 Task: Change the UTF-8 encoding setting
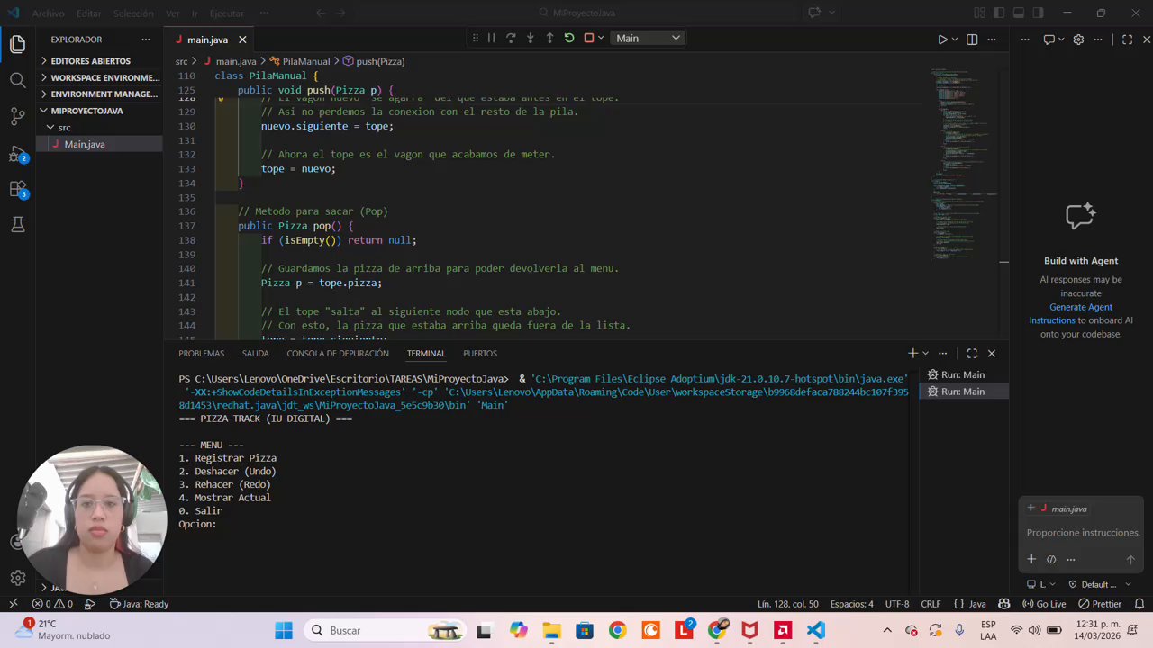click(x=897, y=604)
